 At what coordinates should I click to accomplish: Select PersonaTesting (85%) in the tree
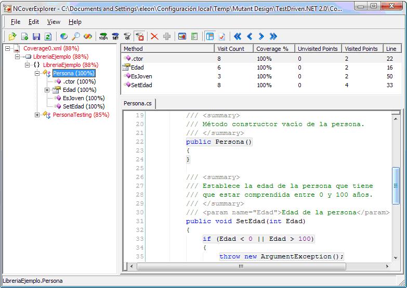(x=81, y=115)
